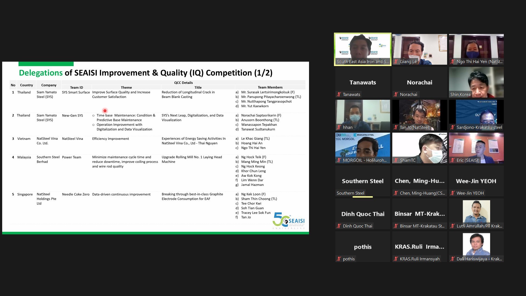Click muted mic icon beside Tan Jo(NatSteel)
526x296 pixels.
[396, 127]
